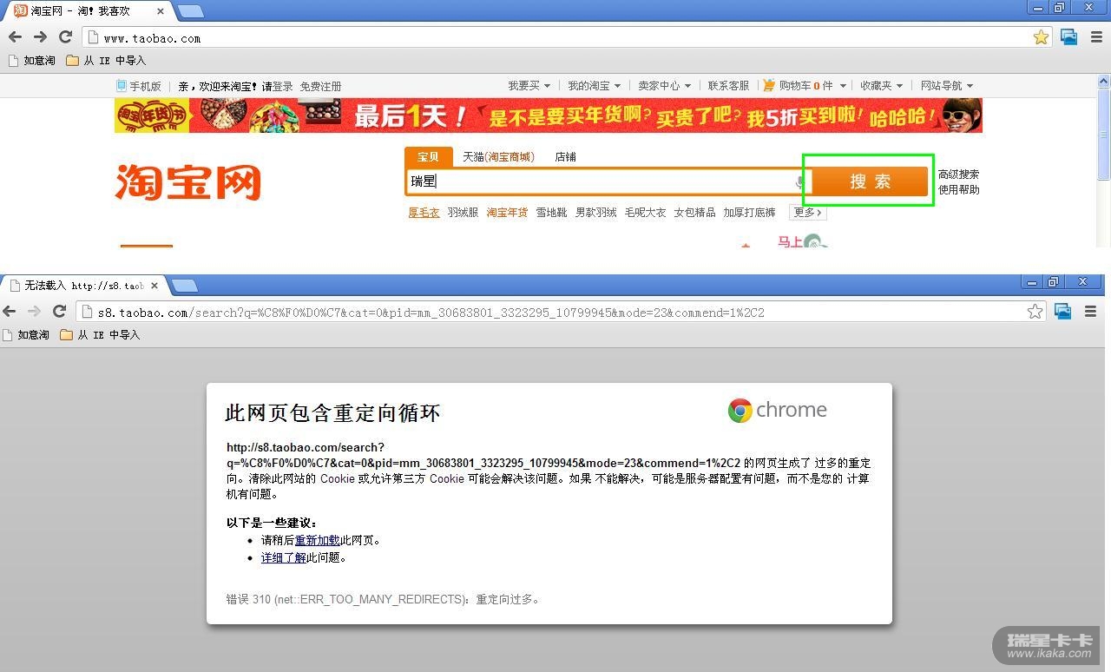The image size is (1111, 672).
Task: Switch to the 店铺 search tab
Action: pos(566,157)
